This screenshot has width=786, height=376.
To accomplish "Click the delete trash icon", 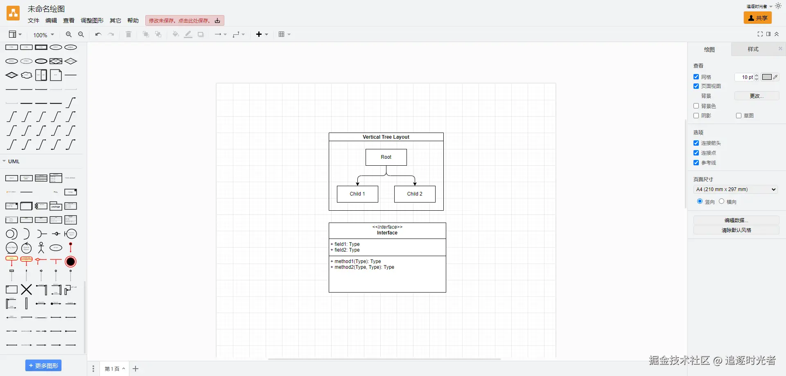I will point(129,35).
